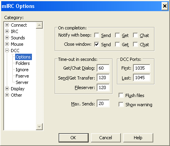This screenshot has height=146, width=170.
Task: Select the Mouse category label
Action: 17,44
